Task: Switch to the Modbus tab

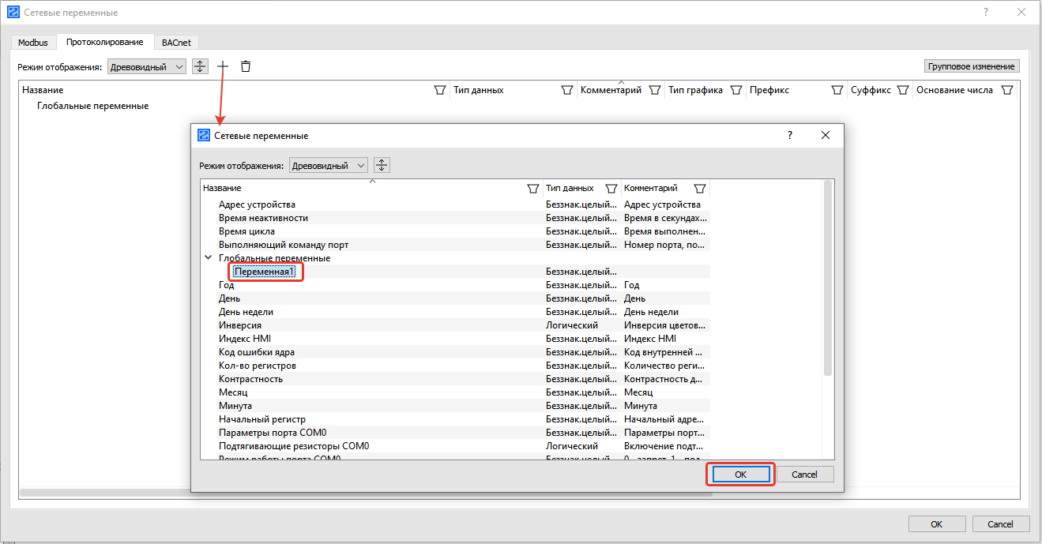Action: [33, 42]
